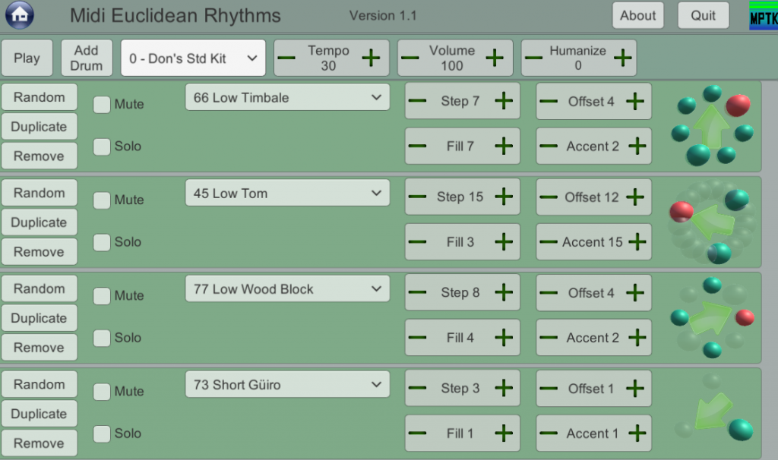Click the About button
Screen dimensions: 778x460
(637, 15)
